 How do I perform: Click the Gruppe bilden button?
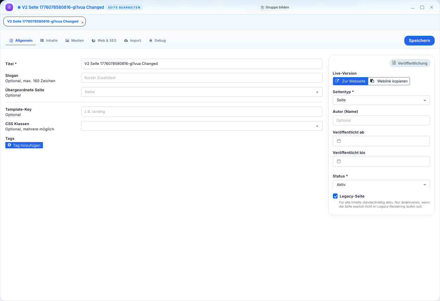click(x=275, y=8)
